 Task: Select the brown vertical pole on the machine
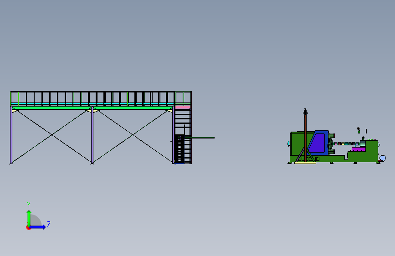pos(305,136)
